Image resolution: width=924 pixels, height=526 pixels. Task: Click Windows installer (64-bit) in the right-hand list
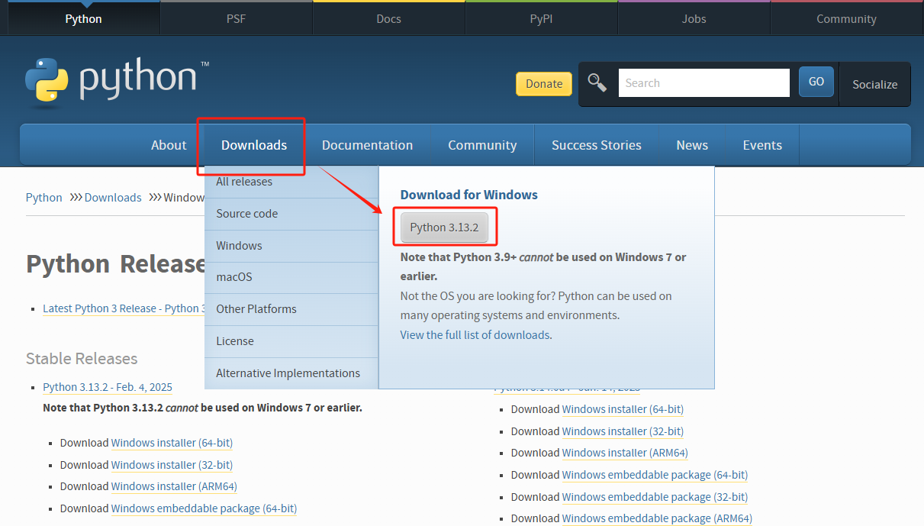623,409
